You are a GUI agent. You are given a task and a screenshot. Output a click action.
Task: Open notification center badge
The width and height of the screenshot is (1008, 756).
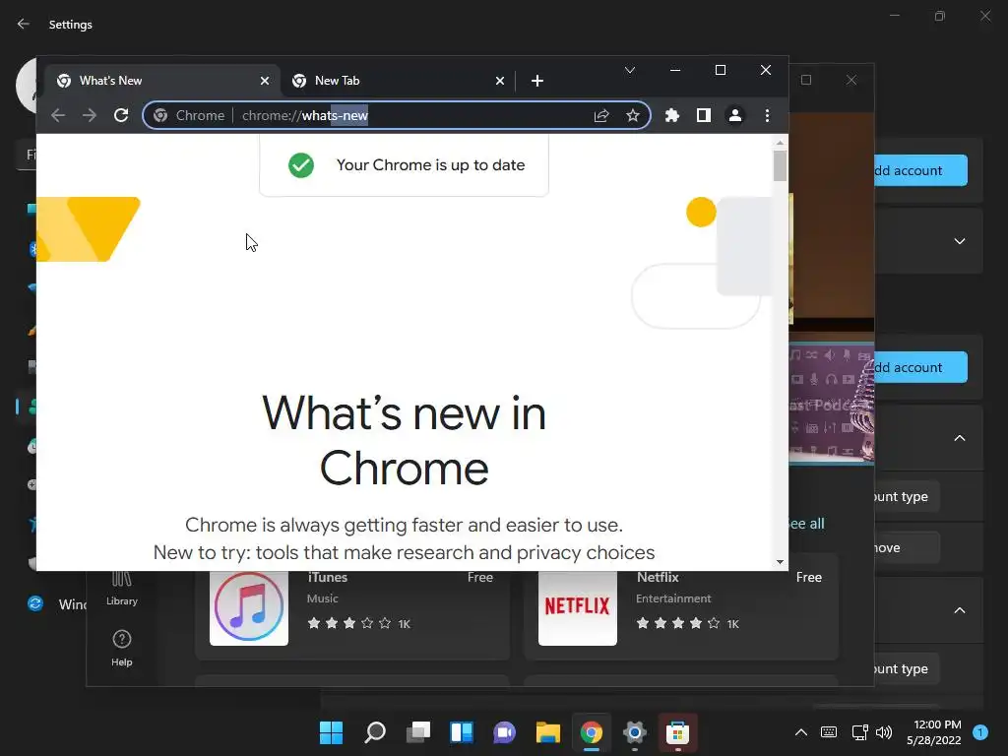click(980, 732)
